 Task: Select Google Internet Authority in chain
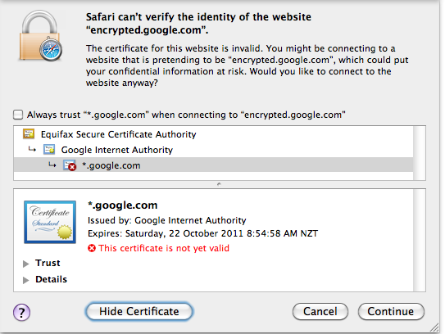[x=213, y=150]
